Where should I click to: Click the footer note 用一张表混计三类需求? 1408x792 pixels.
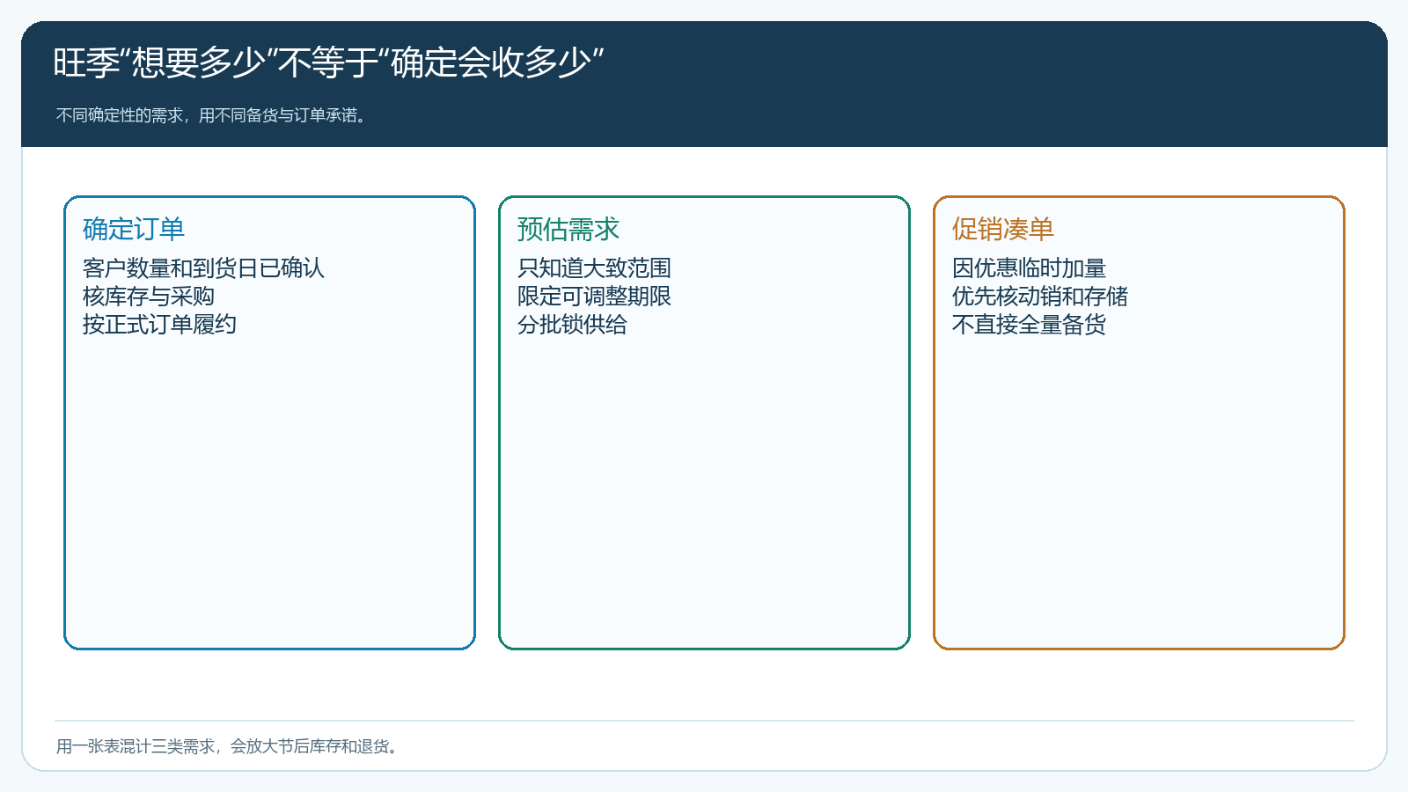click(x=136, y=746)
